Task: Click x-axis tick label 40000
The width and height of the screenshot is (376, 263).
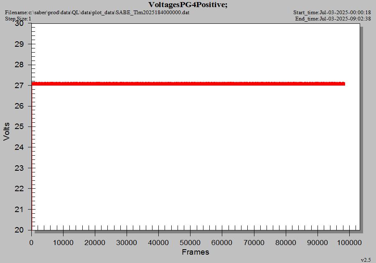Action: point(158,243)
